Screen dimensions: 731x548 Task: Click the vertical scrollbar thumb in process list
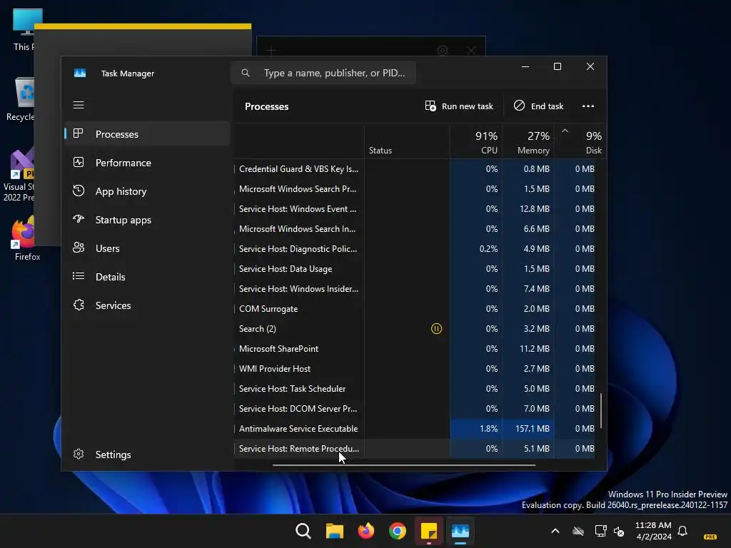601,410
